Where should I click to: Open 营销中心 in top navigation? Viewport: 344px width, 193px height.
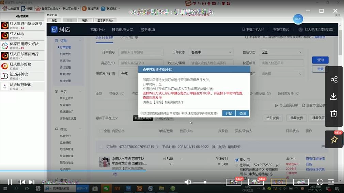click(x=97, y=30)
